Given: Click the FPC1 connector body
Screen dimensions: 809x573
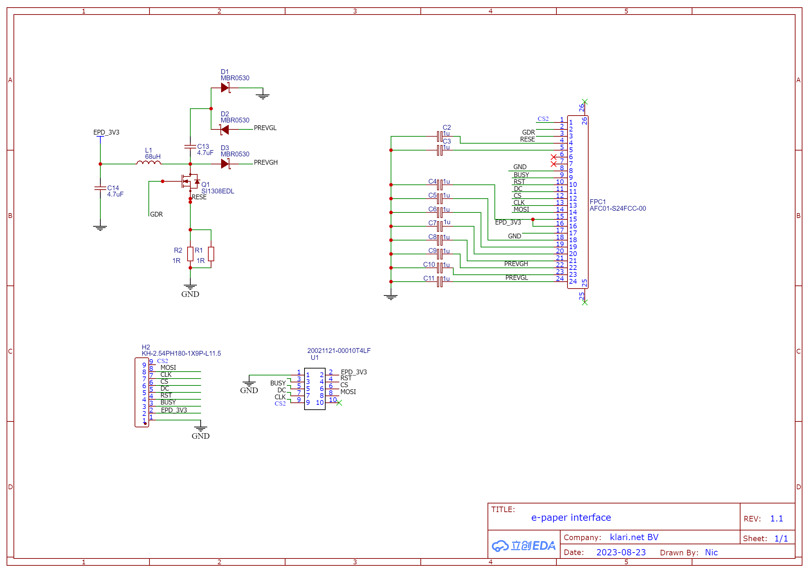Looking at the screenshot, I should 578,202.
